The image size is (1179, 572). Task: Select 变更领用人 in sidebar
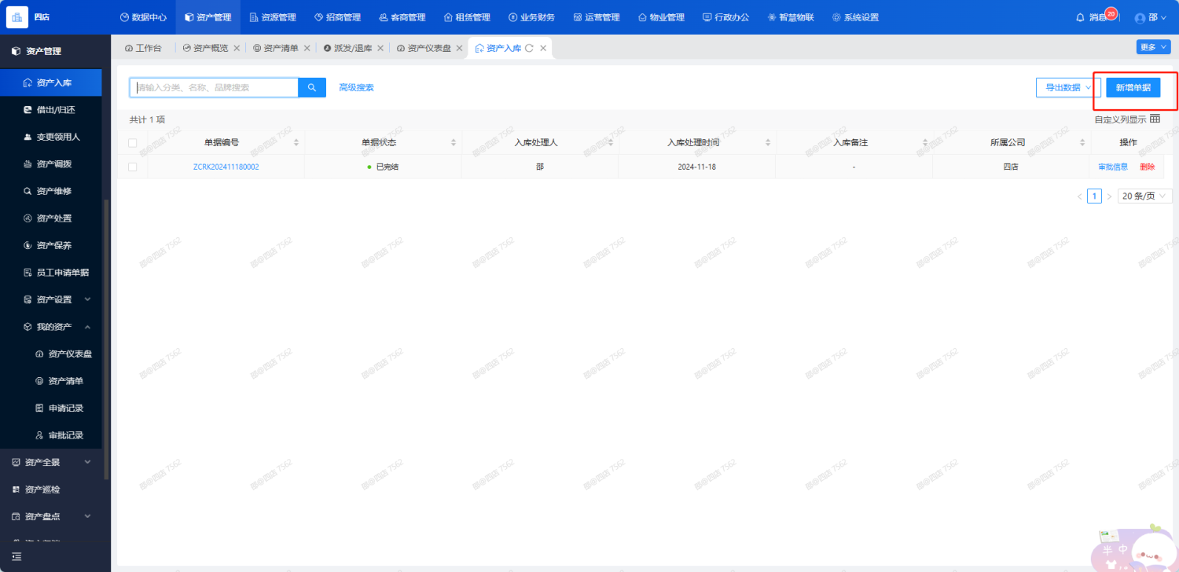[51, 137]
